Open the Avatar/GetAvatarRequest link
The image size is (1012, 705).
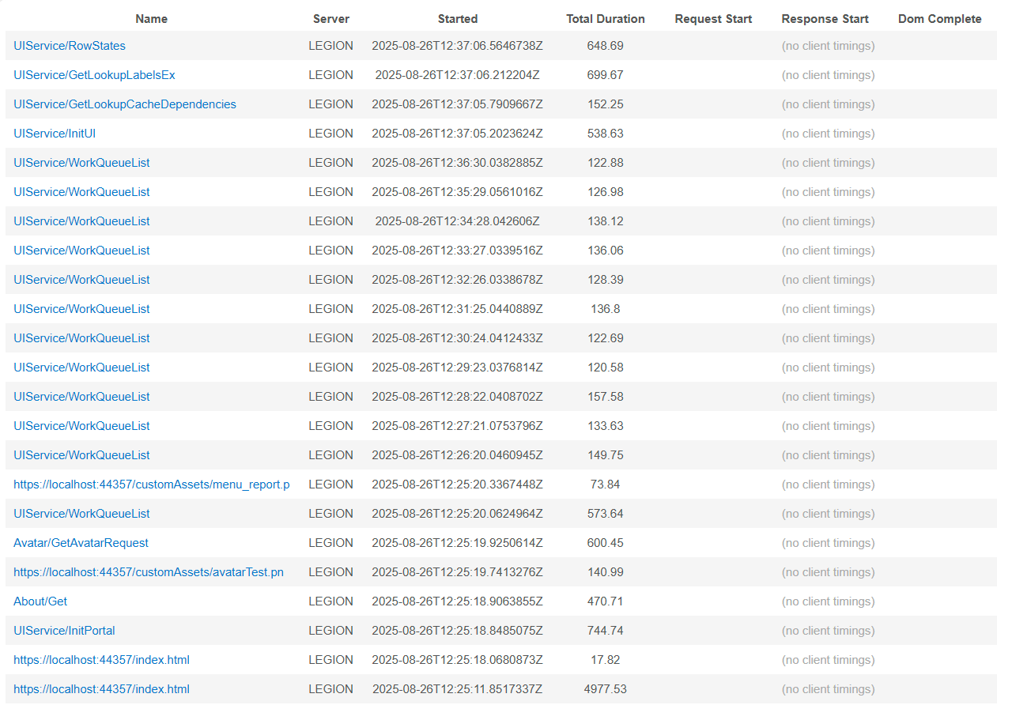click(81, 543)
